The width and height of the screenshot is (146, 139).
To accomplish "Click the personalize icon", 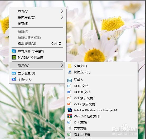I will pos(14,79).
